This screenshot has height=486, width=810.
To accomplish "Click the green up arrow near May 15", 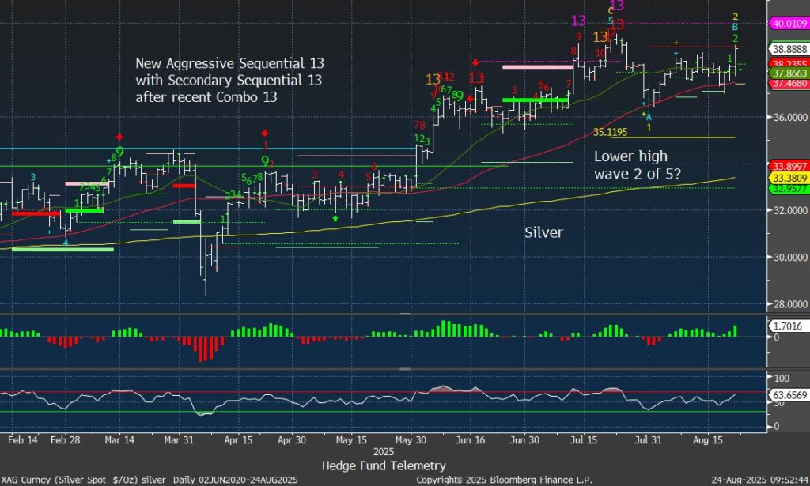I will (336, 217).
